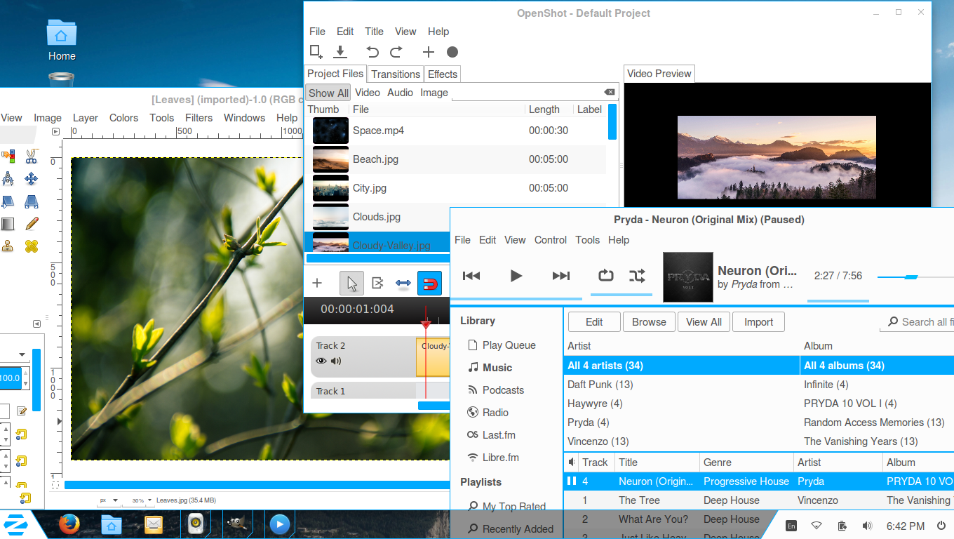Click the Save Project download-arrow icon in OpenShot
The image size is (954, 539).
click(340, 51)
